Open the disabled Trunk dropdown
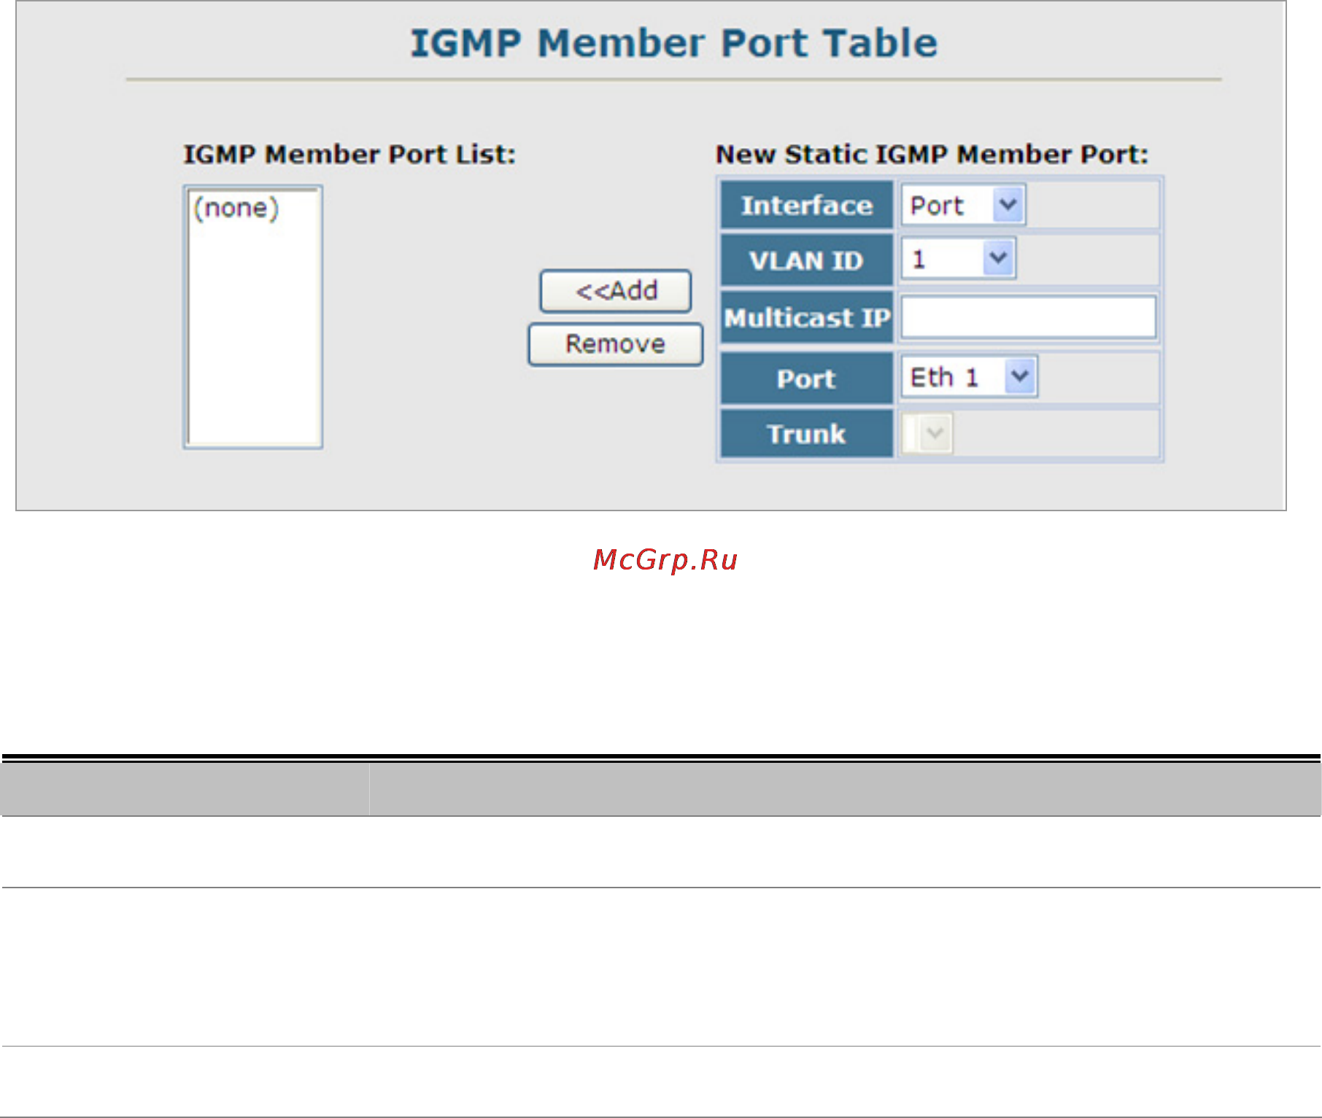This screenshot has width=1322, height=1118. tap(927, 434)
